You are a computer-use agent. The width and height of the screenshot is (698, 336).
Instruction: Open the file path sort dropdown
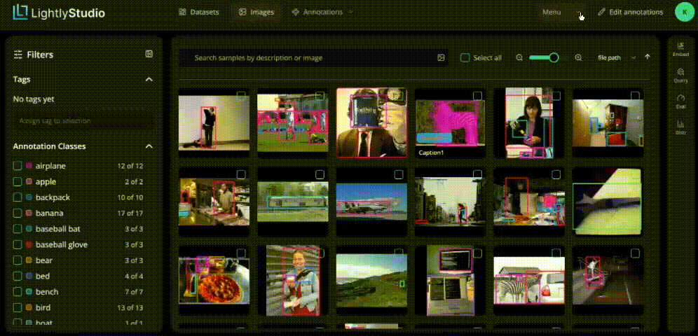[x=616, y=58]
